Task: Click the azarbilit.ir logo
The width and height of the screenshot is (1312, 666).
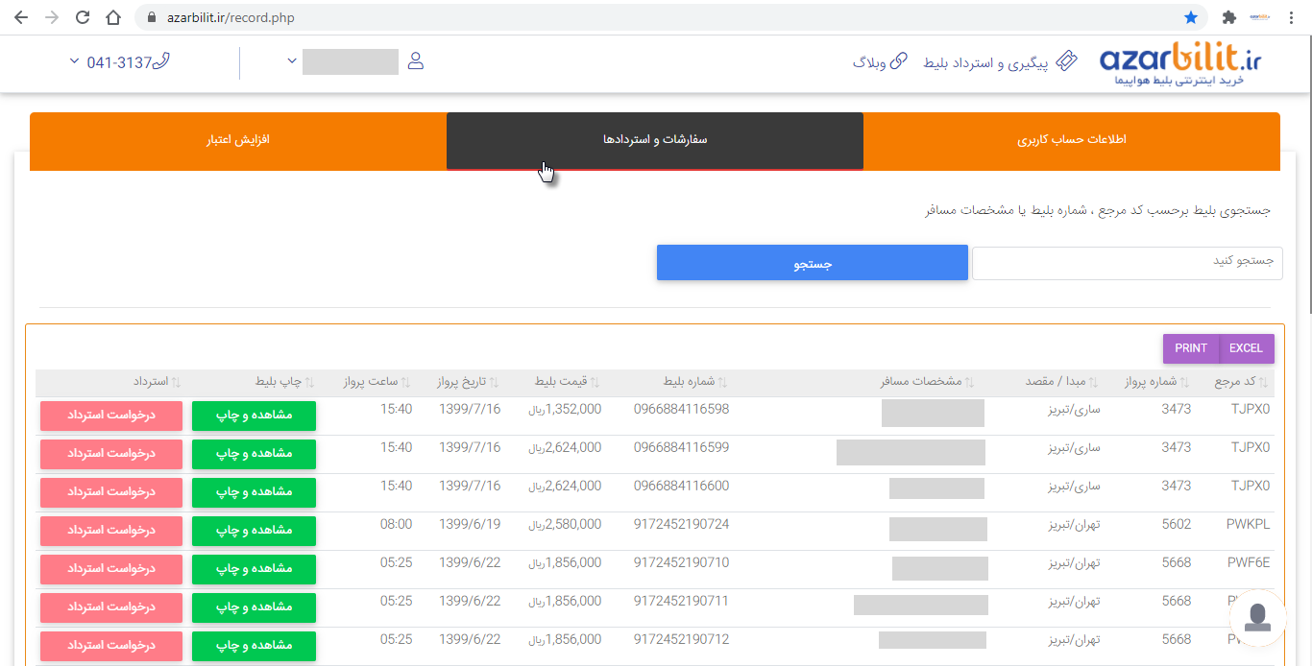Action: [1180, 64]
